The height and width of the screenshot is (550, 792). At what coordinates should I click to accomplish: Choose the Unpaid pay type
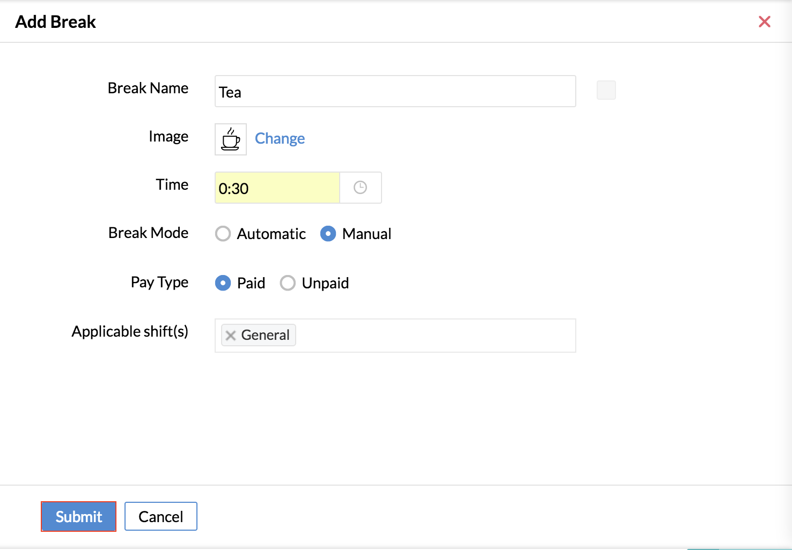click(x=288, y=283)
